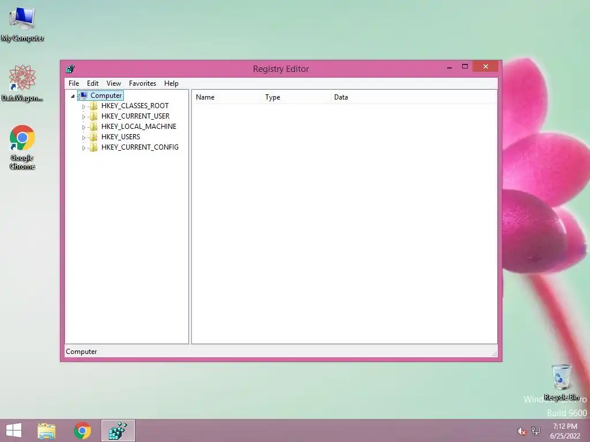Open the Windows Start button
Viewport: 590px width, 442px height.
14,430
